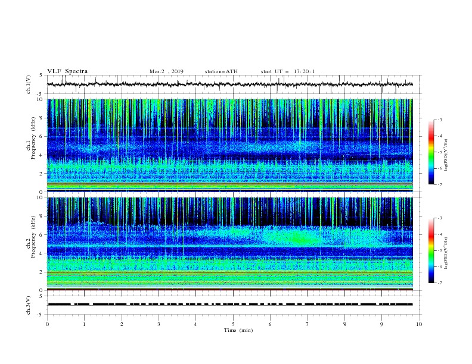Click the "-7" tick on ch.2 colorbar
Image resolution: width=472 pixels, height=364 pixels.
(x=439, y=283)
